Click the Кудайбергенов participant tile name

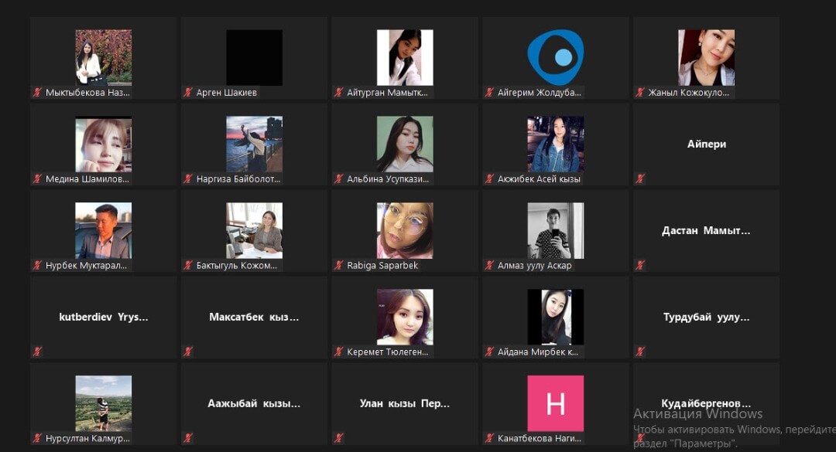tap(706, 403)
